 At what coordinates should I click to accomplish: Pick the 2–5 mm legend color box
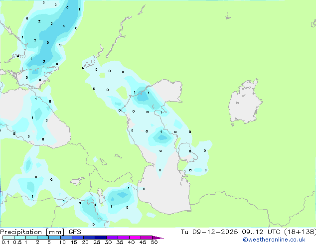pos(43,238)
